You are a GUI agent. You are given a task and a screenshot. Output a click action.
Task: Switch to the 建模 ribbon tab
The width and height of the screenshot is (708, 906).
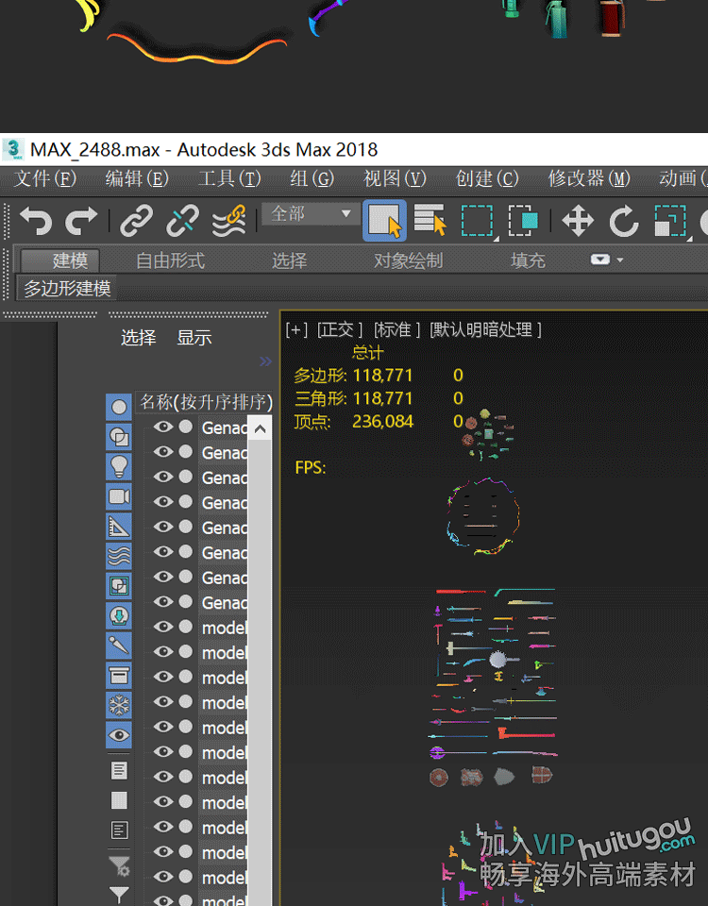click(60, 260)
